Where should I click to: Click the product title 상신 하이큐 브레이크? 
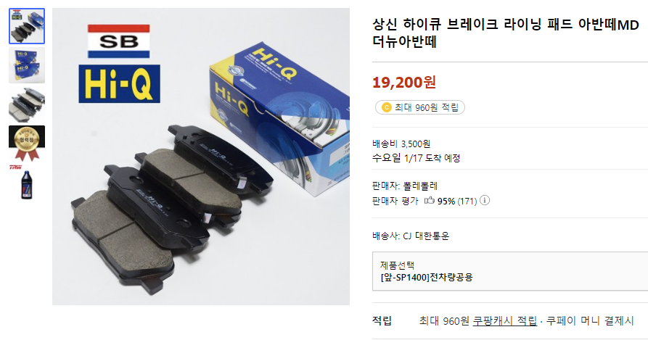point(506,33)
